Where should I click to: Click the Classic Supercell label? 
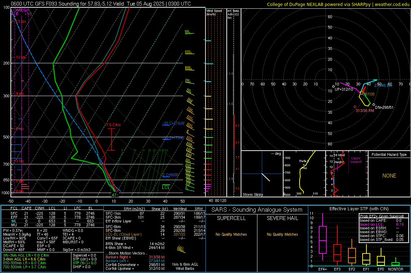coord(356,160)
